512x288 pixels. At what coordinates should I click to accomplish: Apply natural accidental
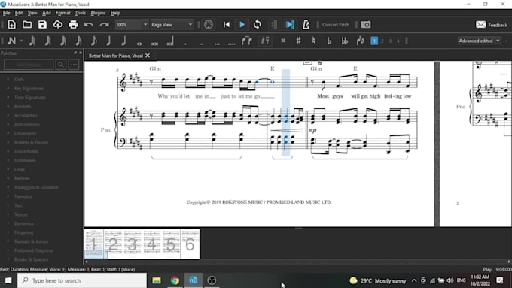(x=314, y=41)
